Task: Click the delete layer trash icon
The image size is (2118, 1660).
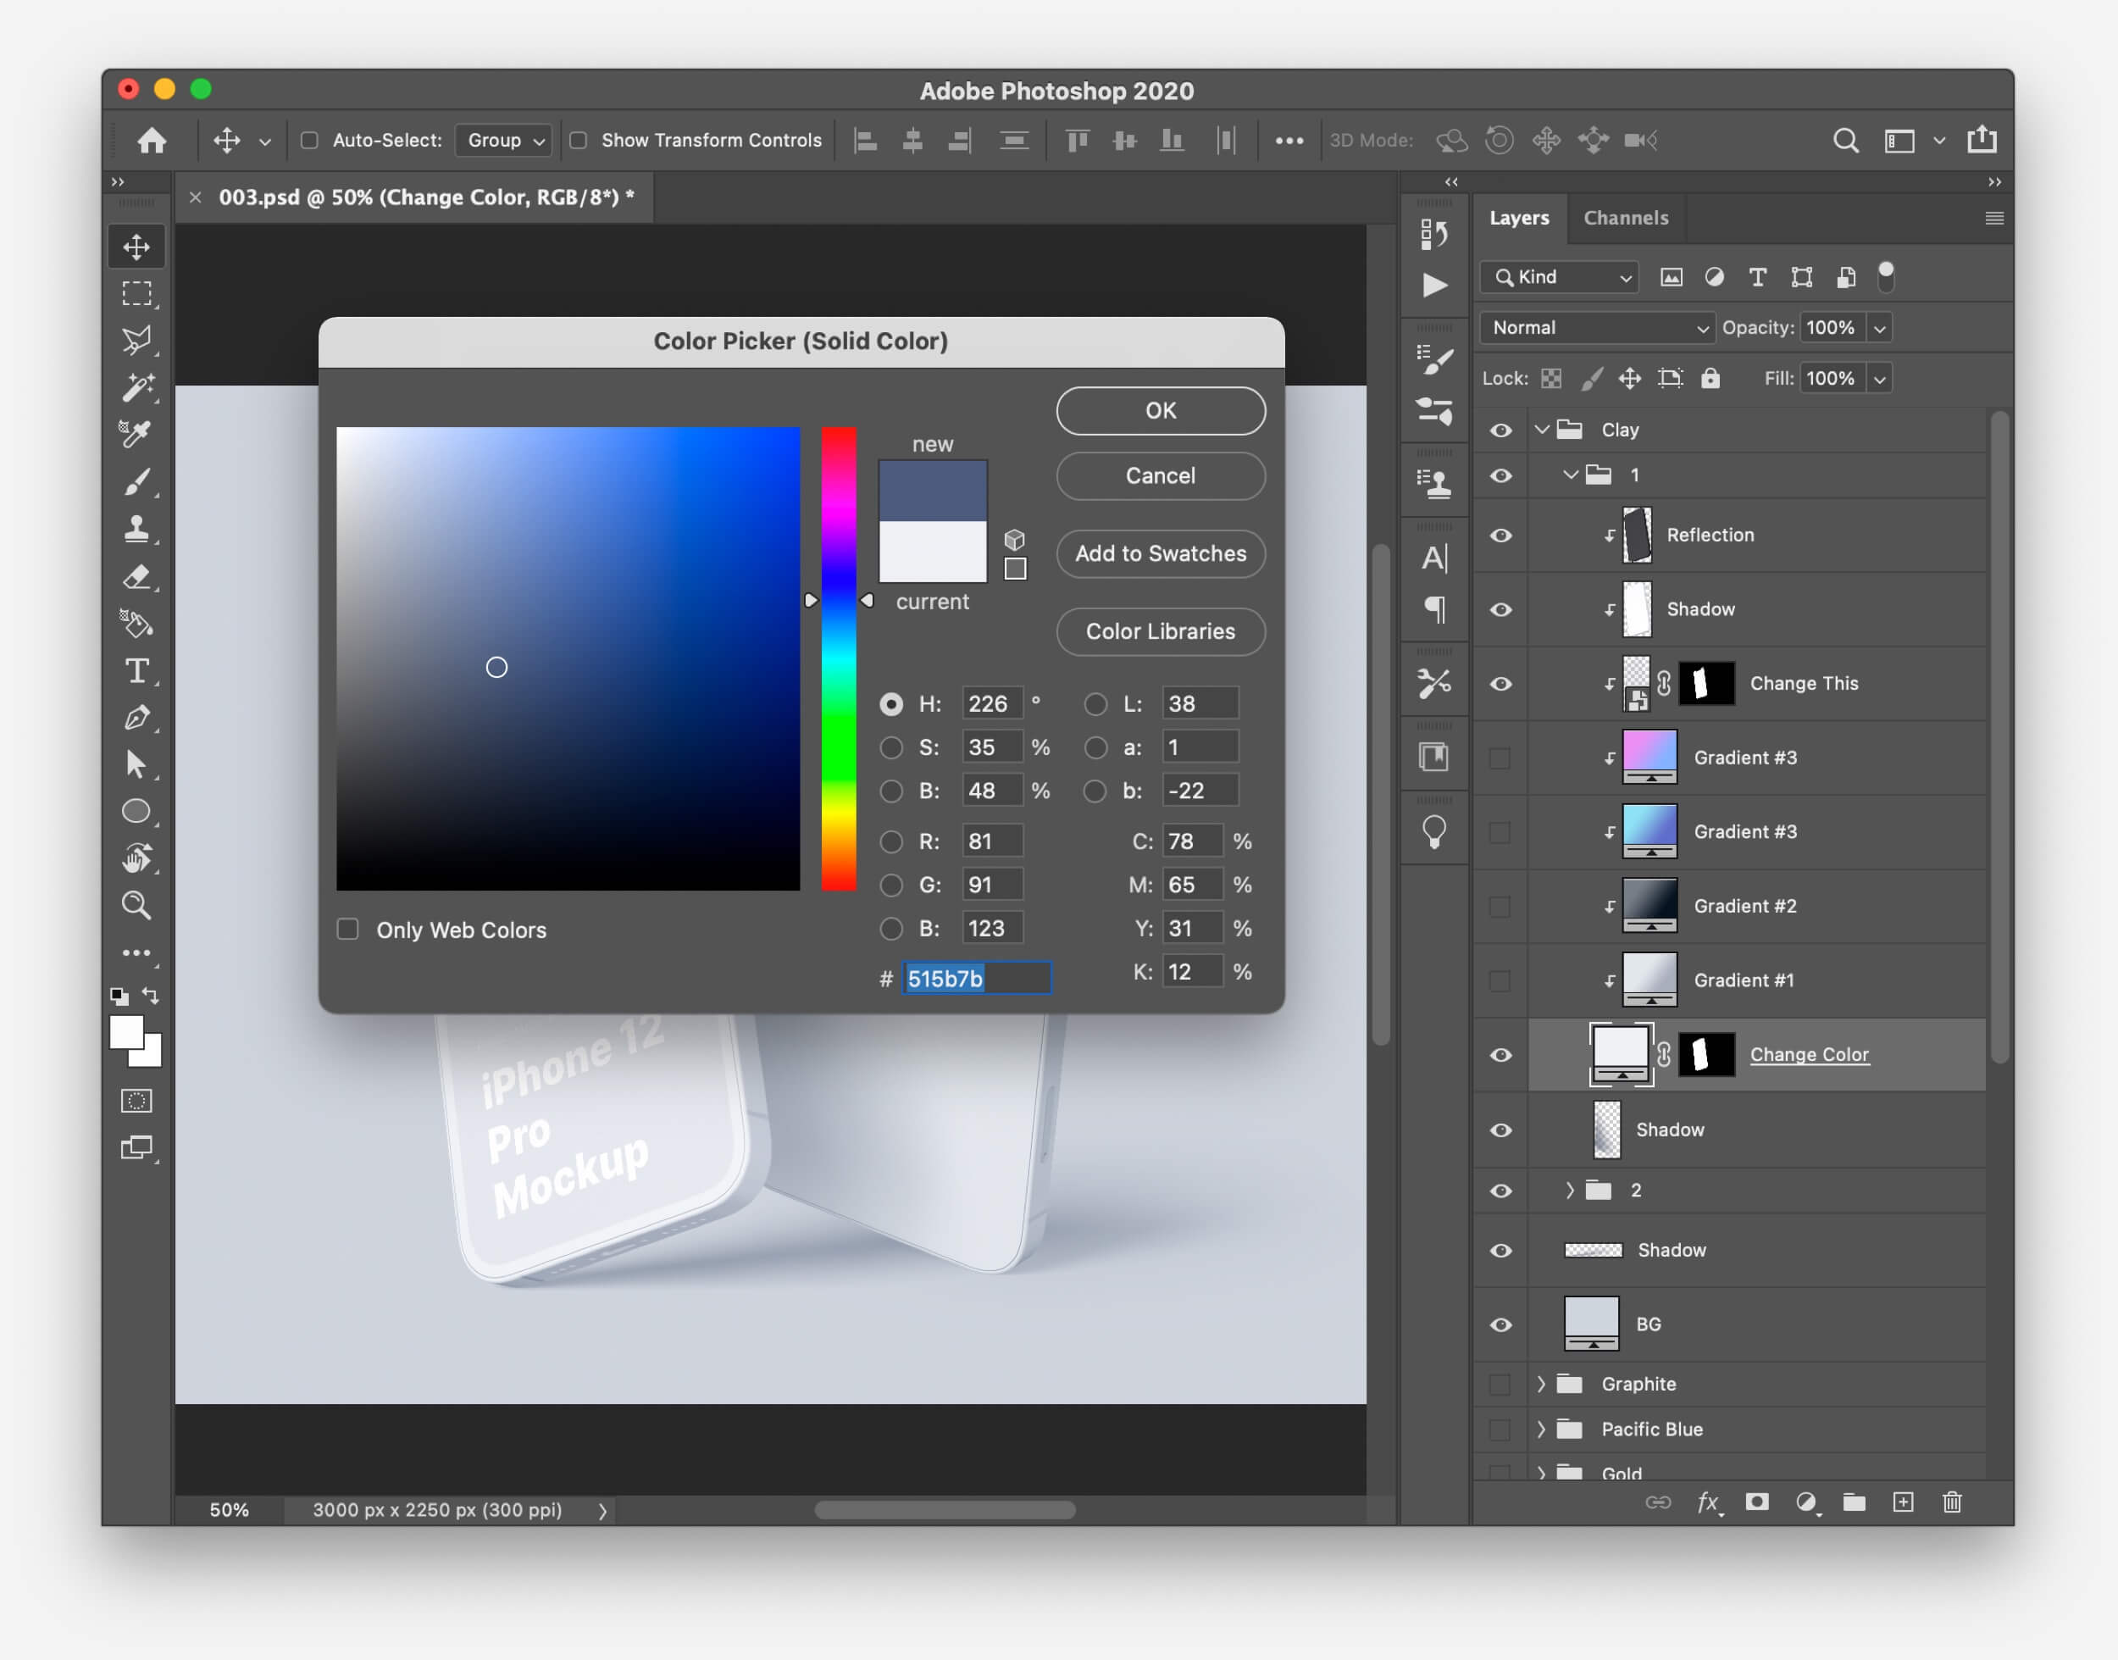Action: pyautogui.click(x=1952, y=1502)
